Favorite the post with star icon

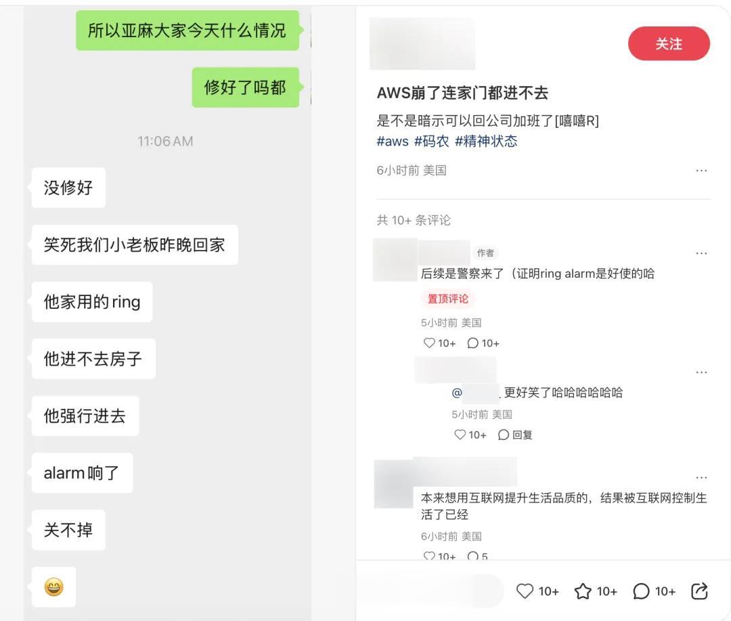click(583, 591)
